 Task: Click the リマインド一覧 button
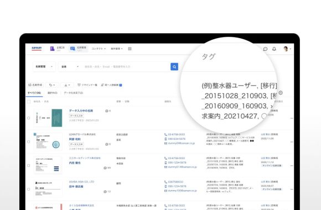87,85
